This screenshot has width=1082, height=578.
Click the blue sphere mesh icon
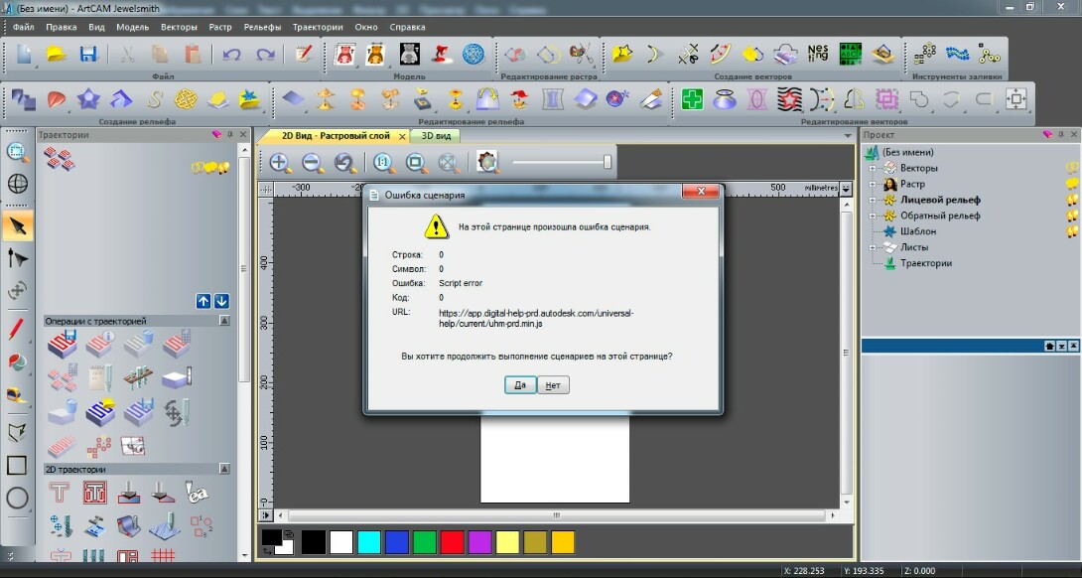(473, 54)
